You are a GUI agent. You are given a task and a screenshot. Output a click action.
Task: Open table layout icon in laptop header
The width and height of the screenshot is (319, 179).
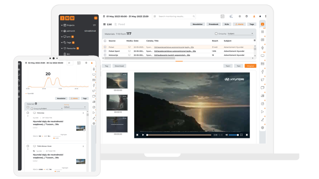click(222, 16)
